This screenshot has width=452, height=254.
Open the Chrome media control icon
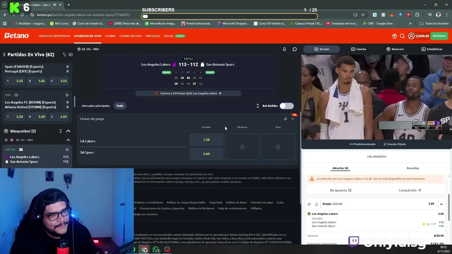point(430,15)
